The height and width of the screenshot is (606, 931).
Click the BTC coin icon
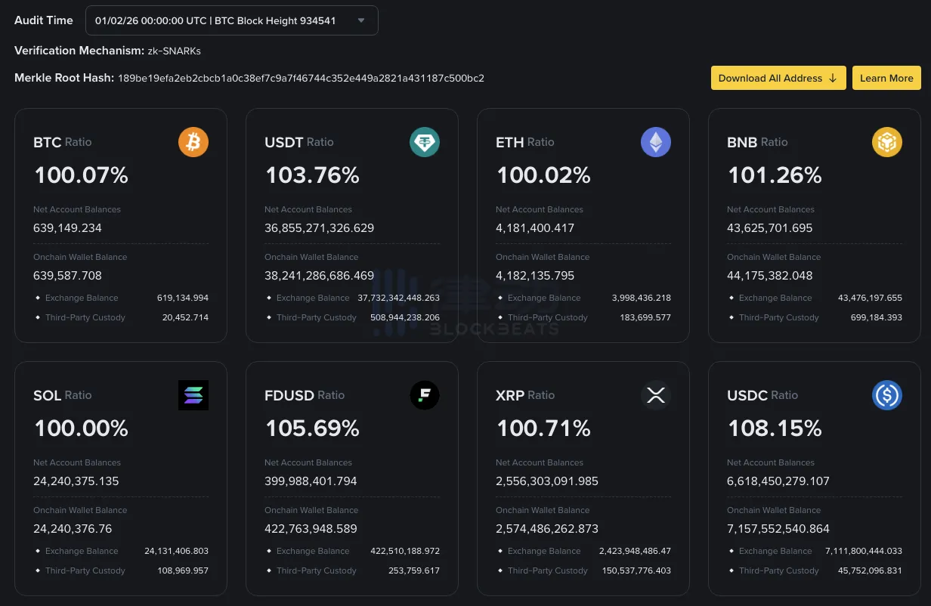(193, 141)
